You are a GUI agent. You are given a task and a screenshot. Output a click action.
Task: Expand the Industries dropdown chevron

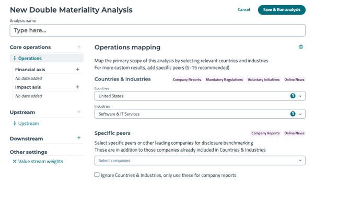coord(300,114)
